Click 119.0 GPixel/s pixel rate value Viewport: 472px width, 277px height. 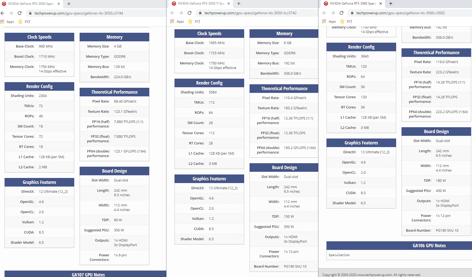447,62
